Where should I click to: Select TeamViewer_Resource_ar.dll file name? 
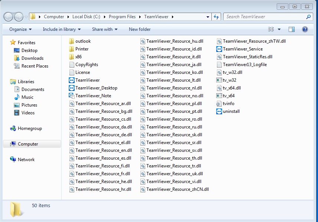103,104
